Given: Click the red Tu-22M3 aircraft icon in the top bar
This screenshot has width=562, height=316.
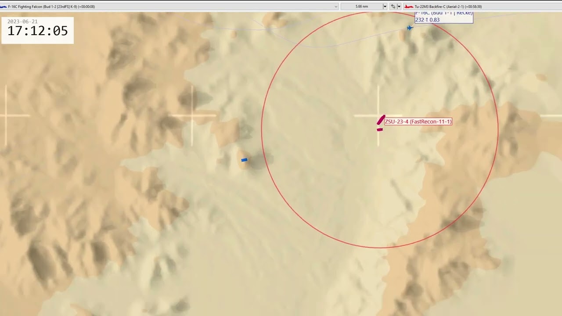Looking at the screenshot, I should pos(409,7).
